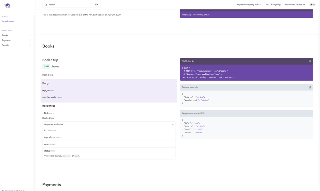Copy the Request example code
Viewport: 320px width, 191px height.
(310, 87)
